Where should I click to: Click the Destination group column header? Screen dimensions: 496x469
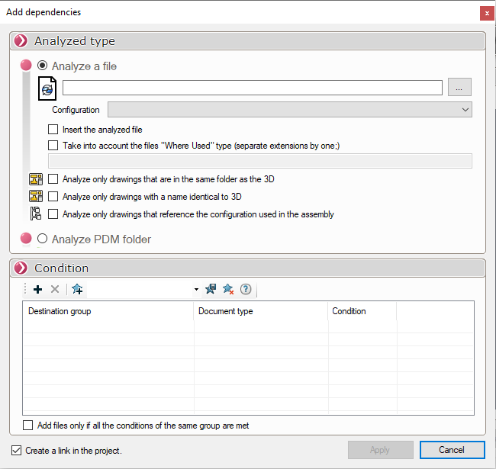coord(108,311)
